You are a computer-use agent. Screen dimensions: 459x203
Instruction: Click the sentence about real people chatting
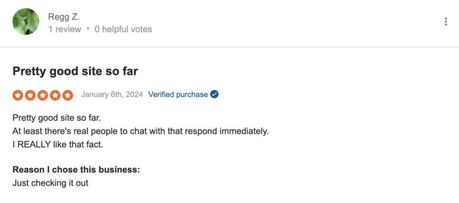(x=141, y=131)
